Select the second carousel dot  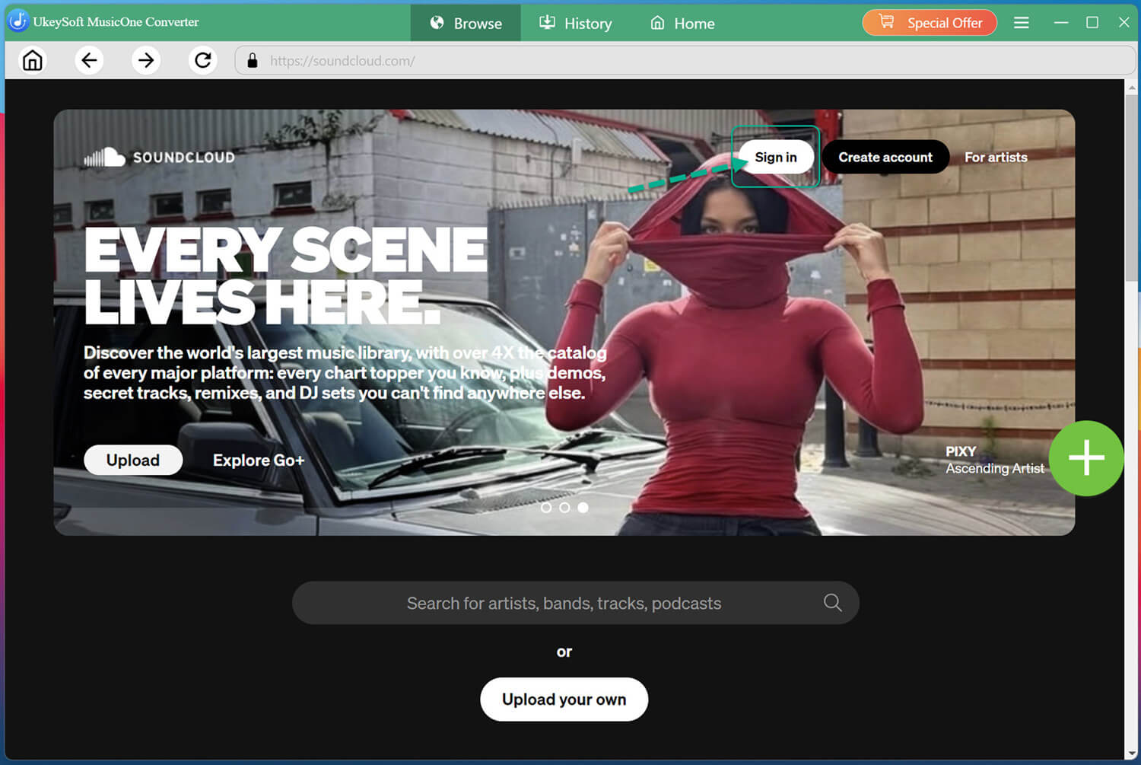[x=564, y=507]
